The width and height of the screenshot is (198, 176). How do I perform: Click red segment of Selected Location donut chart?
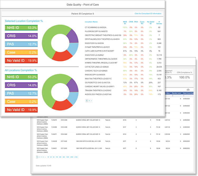tap(62, 56)
